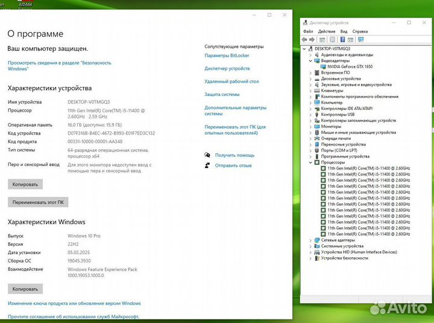Expand the Системные устройства category
The image size is (434, 323).
310,246
